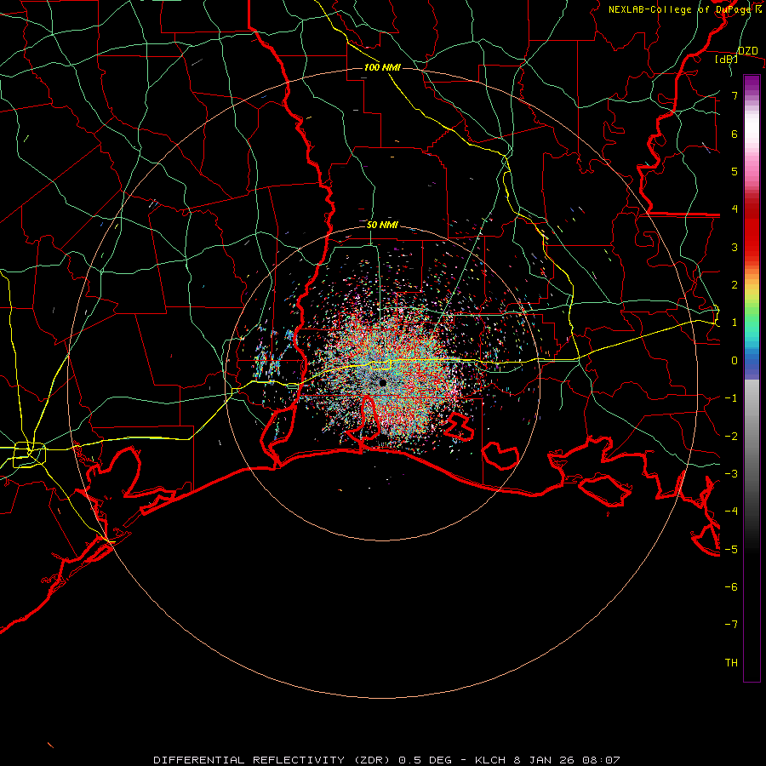This screenshot has height=766, width=766.
Task: Click the TH threshold label on color scale
Action: [731, 662]
